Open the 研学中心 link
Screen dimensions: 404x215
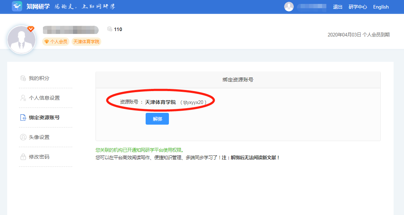(x=357, y=7)
